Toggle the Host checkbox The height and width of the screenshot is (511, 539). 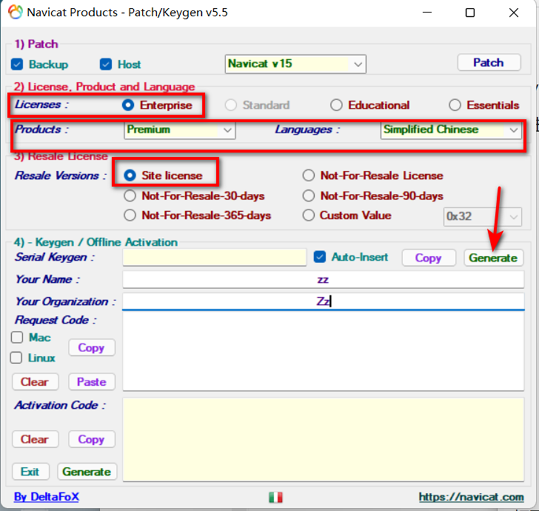pyautogui.click(x=106, y=64)
